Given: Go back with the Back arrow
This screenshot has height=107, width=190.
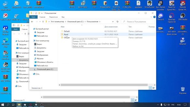Looking at the screenshot, I should click(x=32, y=22).
